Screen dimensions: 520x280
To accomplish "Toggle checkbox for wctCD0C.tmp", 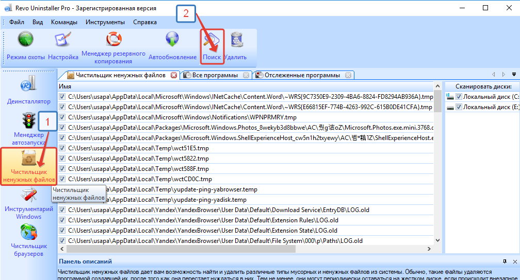I will pos(62,179).
